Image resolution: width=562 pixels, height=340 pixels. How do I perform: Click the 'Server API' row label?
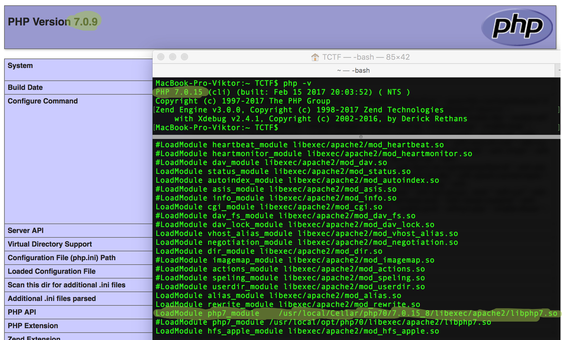[x=25, y=231]
